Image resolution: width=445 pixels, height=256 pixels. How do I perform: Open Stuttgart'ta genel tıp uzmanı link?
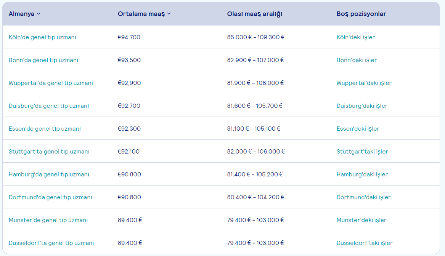pos(49,152)
